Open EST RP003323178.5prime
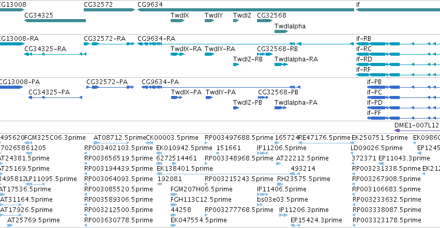 [387, 220]
